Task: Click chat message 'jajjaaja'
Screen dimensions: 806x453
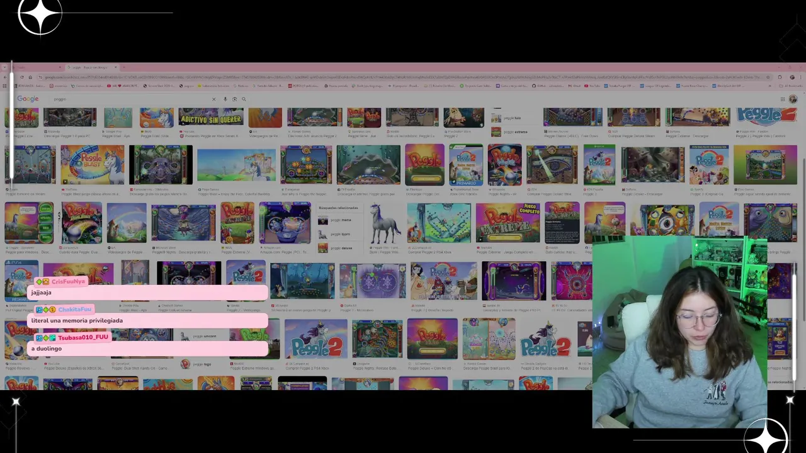Action: coord(42,293)
